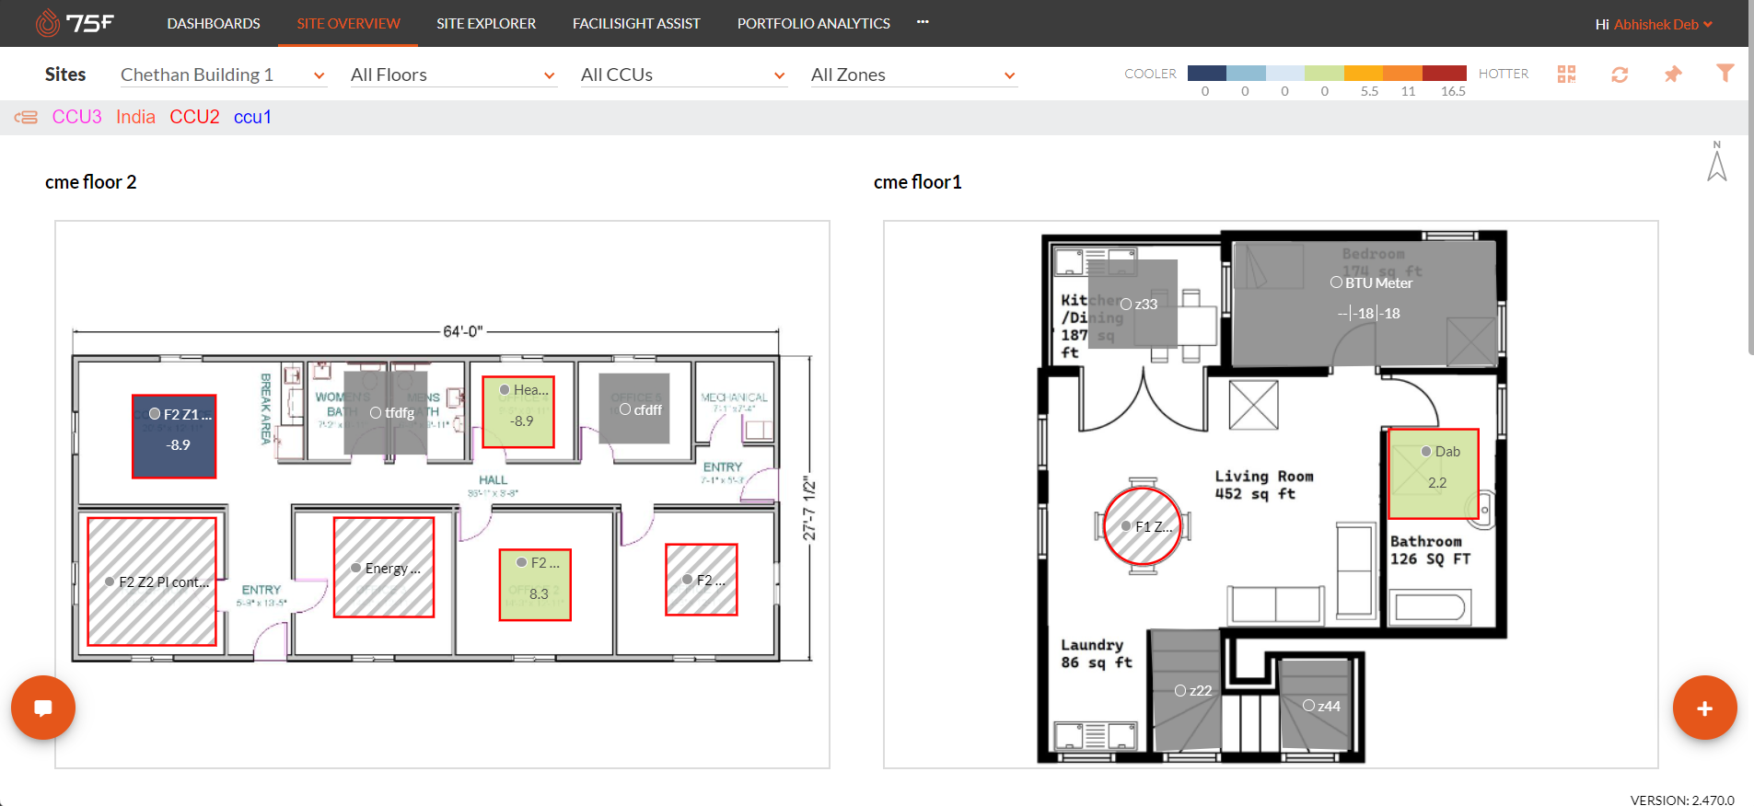Screen dimensions: 1754x806
Task: Click the yellow-green legend swatch
Action: tap(1324, 73)
